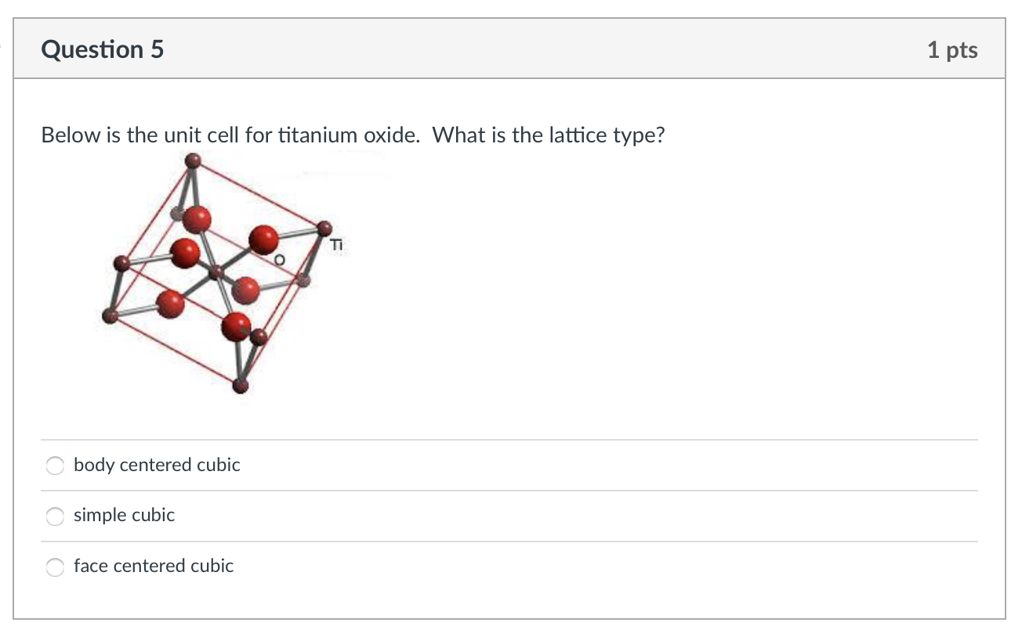Click the simple cubic answer label
The height and width of the screenshot is (637, 1022).
[x=124, y=515]
